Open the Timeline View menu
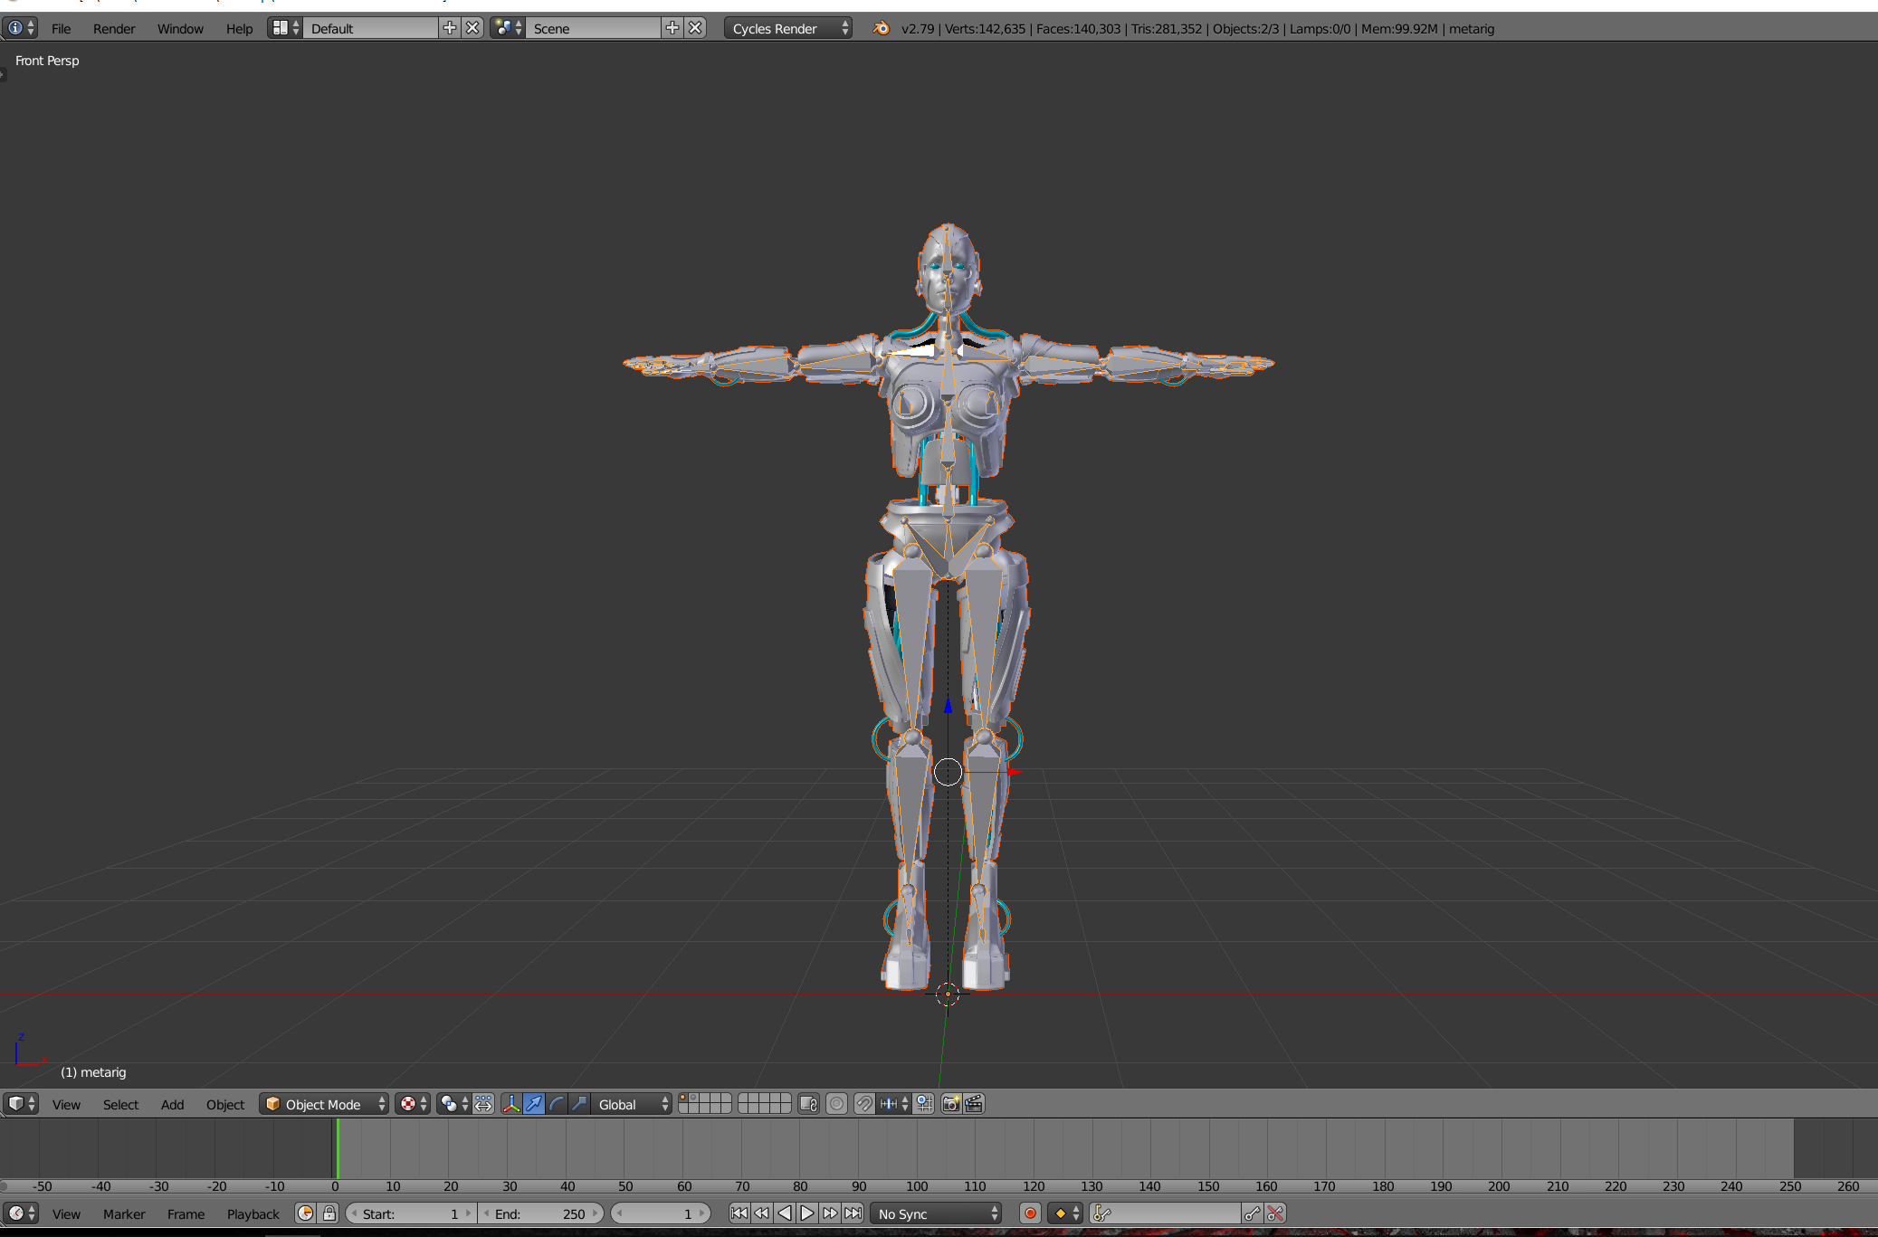 pyautogui.click(x=66, y=1213)
